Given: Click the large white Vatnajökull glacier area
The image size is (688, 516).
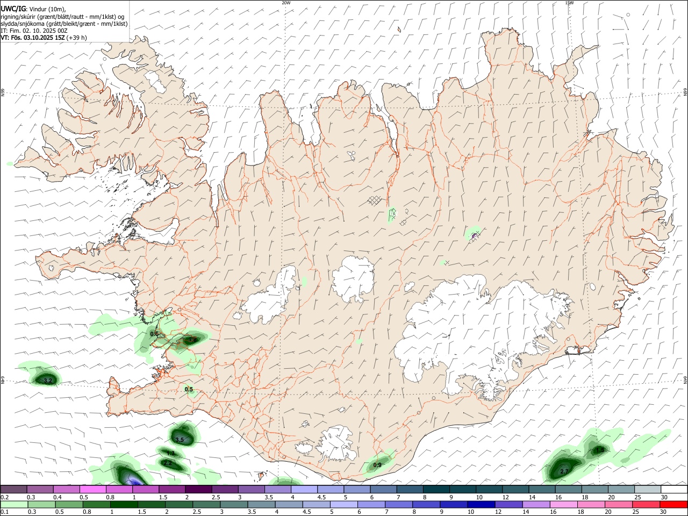Looking at the screenshot, I should click(x=473, y=333).
